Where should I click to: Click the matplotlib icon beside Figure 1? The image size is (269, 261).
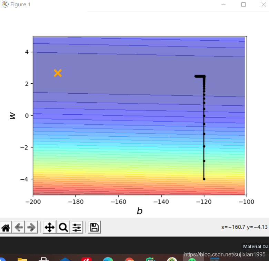click(5, 4)
